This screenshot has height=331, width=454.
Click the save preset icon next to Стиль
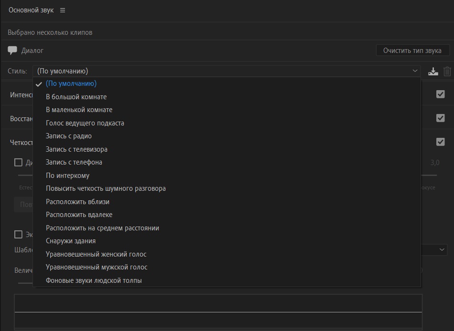point(433,72)
